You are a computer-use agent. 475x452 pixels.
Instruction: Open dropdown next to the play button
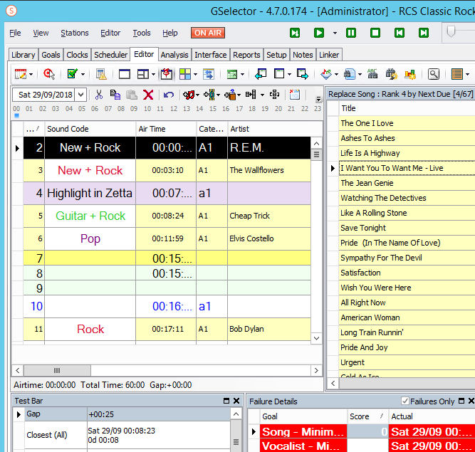tap(335, 33)
